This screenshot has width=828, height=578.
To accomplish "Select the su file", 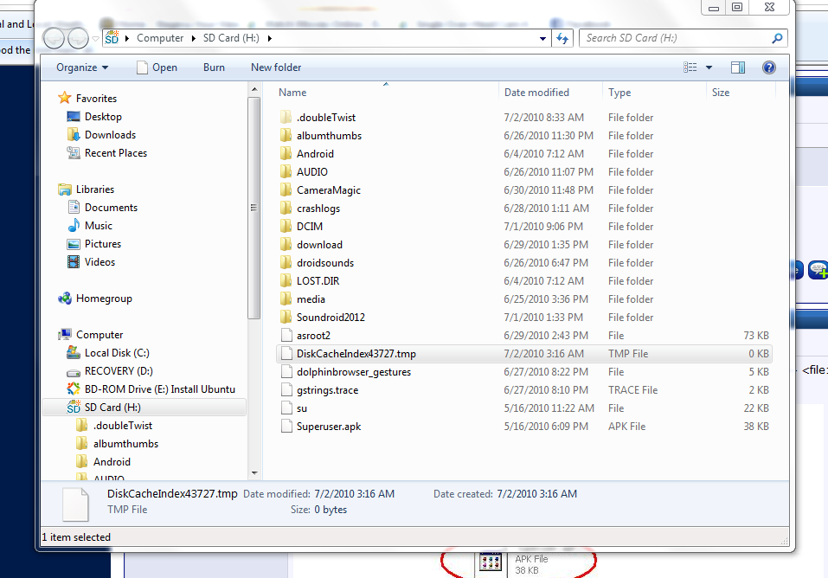I will click(x=301, y=408).
